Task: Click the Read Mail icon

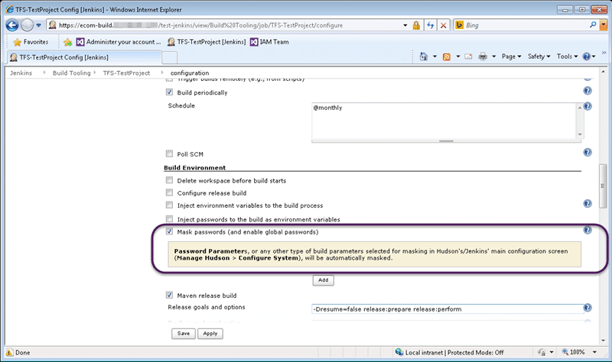Action: (x=468, y=57)
